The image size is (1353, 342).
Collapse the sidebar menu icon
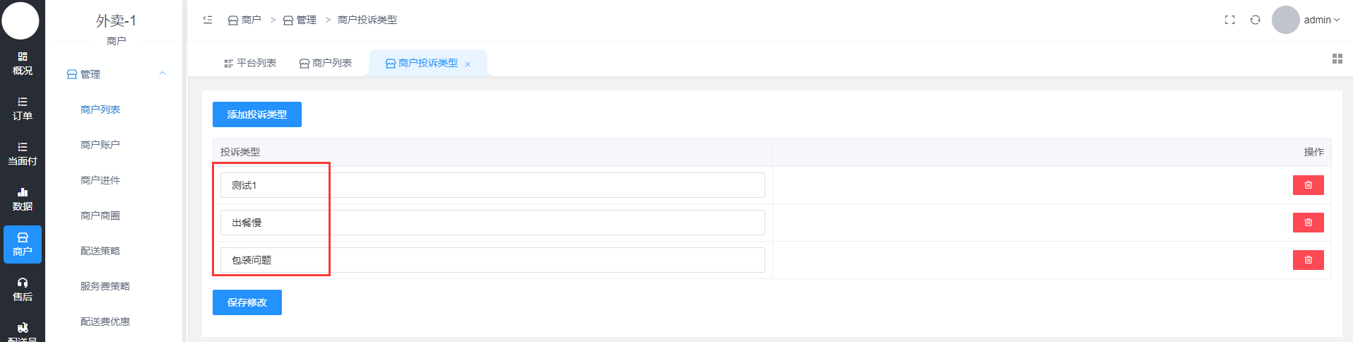point(208,20)
